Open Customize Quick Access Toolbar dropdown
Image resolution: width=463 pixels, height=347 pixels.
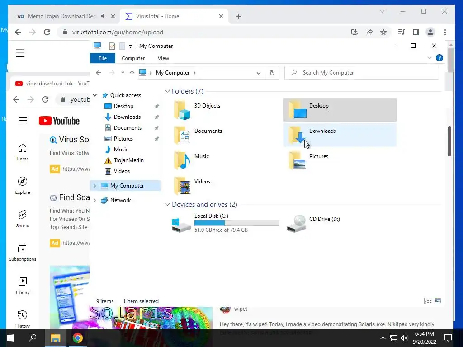coord(130,47)
